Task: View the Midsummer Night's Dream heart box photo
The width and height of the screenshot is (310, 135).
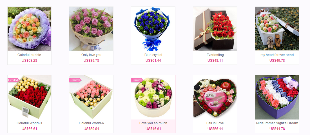Action: click(277, 97)
